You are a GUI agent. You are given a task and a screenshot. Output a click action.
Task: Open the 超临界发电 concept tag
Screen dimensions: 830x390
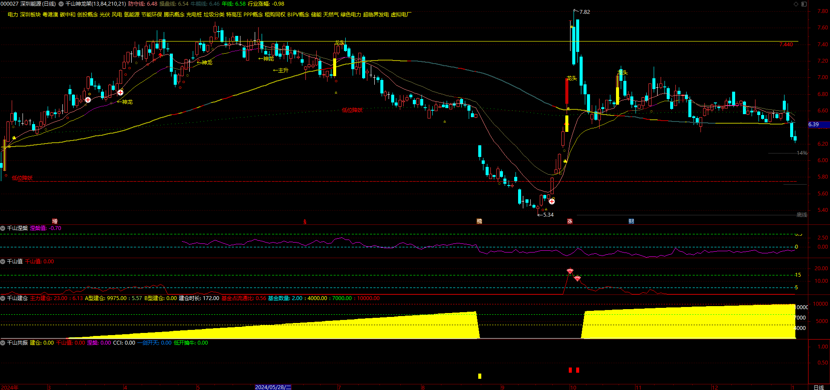click(x=376, y=15)
